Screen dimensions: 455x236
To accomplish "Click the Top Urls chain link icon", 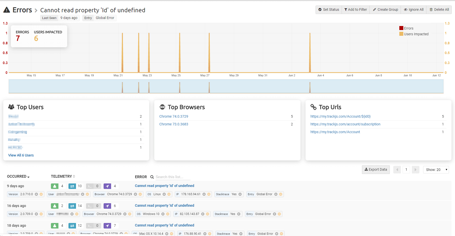I will pos(314,107).
